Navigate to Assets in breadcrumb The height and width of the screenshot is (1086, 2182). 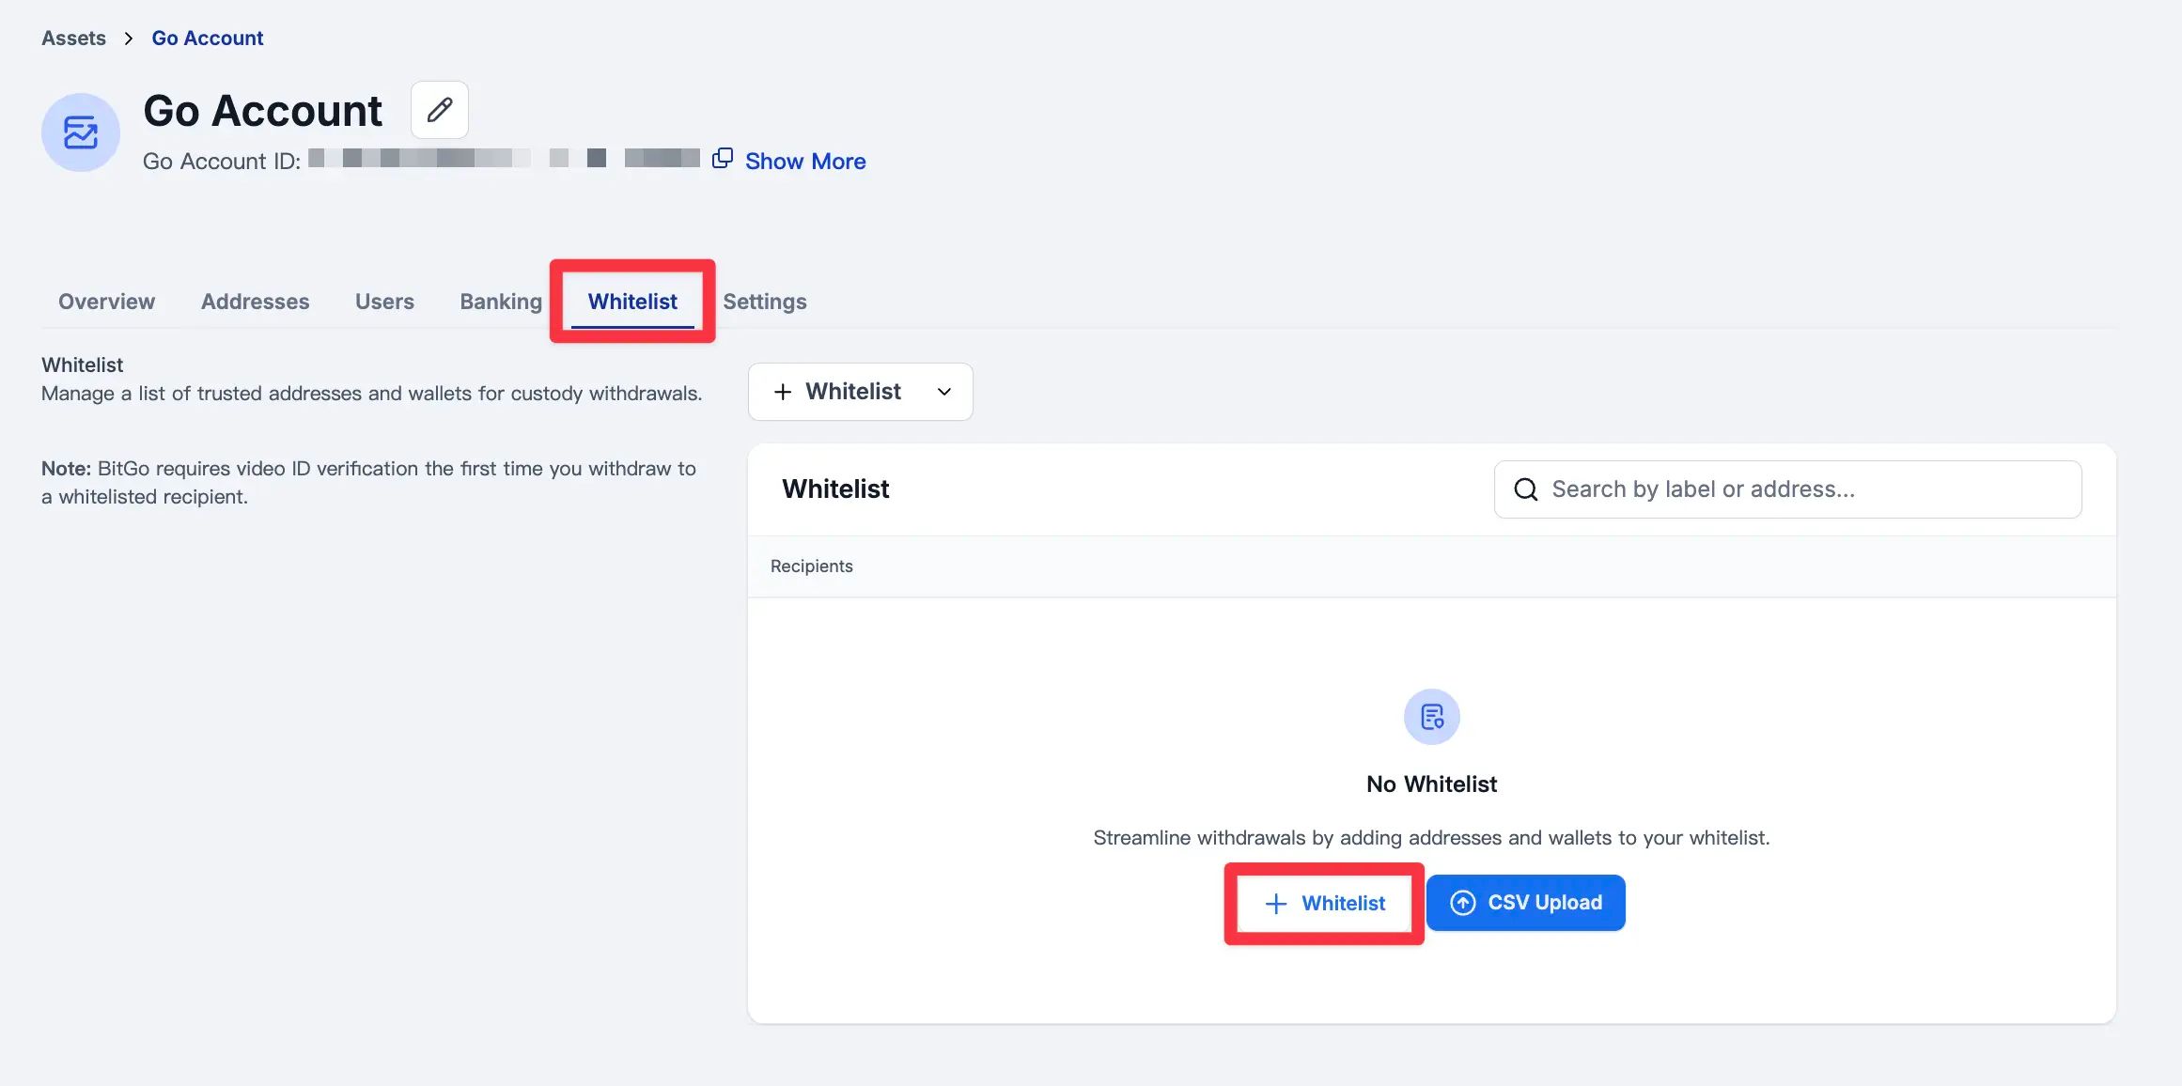click(73, 39)
